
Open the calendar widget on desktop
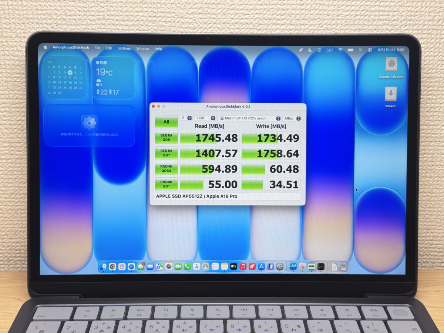65,77
